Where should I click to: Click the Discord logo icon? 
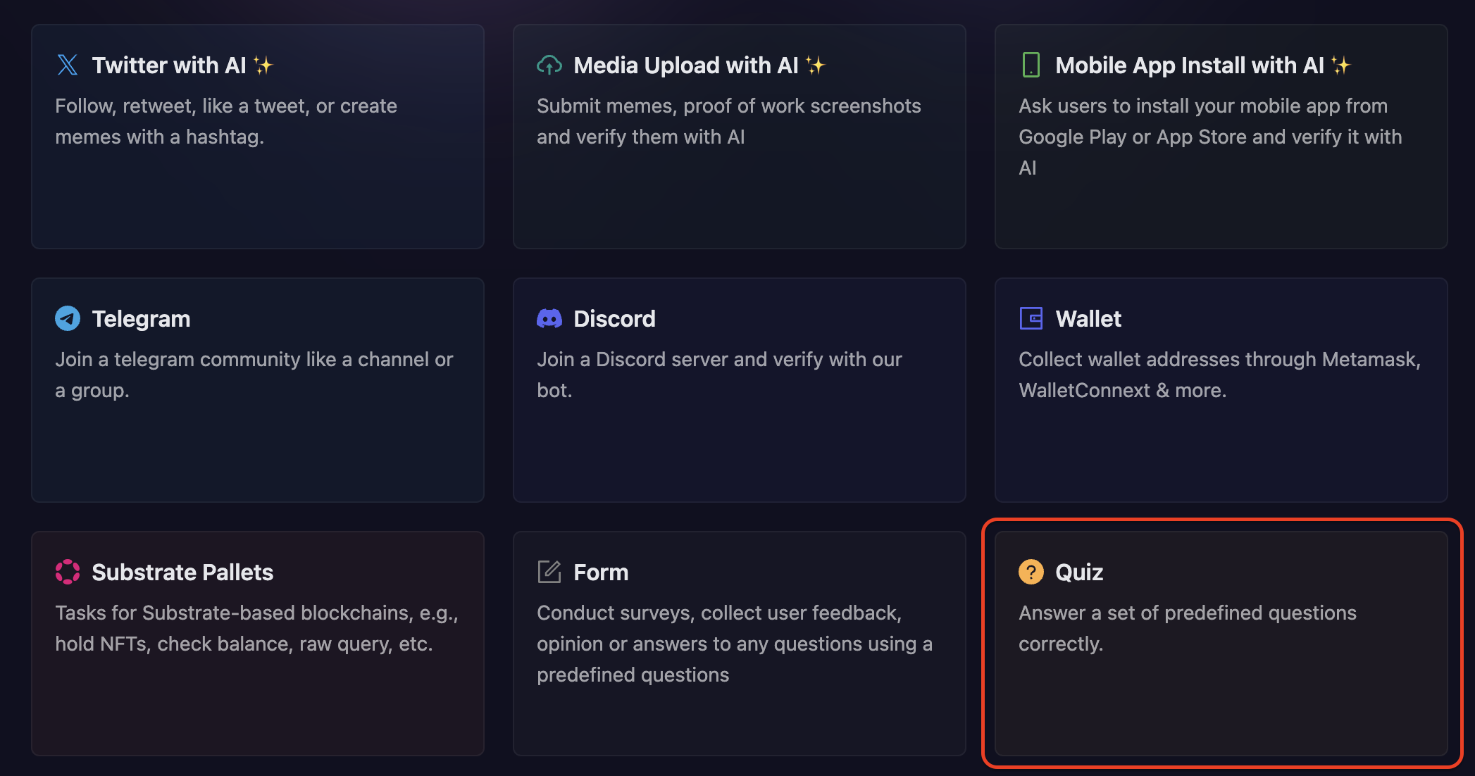click(549, 318)
